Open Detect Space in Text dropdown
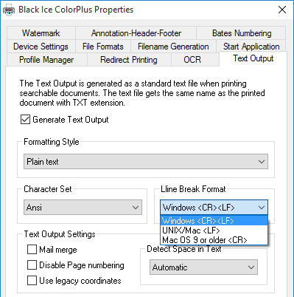 tap(203, 267)
